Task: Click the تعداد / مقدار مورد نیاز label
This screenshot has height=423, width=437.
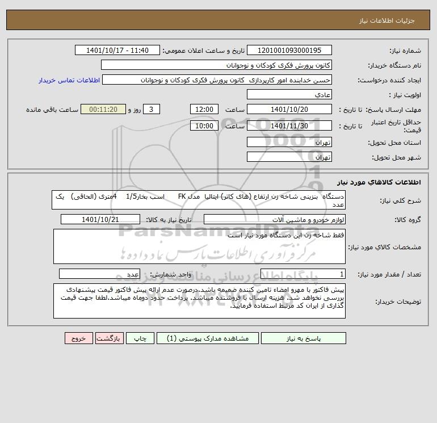Action: tap(389, 274)
